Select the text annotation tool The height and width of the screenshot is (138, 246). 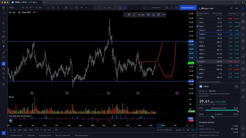coord(3,32)
